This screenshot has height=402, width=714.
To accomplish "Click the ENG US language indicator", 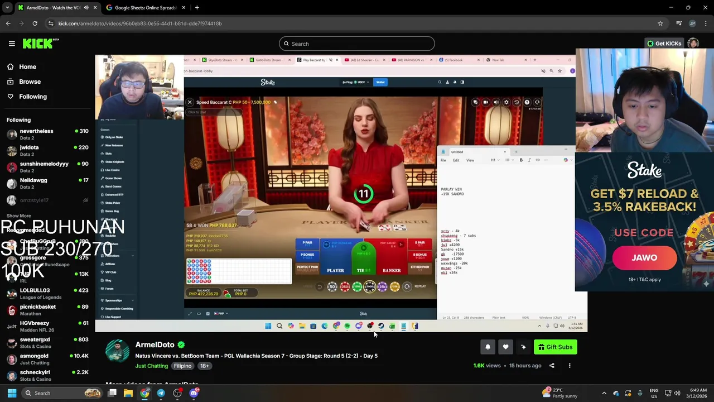I will click(x=654, y=393).
